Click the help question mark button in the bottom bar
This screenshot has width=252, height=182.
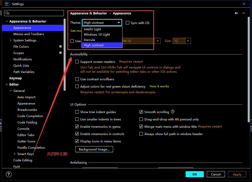coord(9,174)
